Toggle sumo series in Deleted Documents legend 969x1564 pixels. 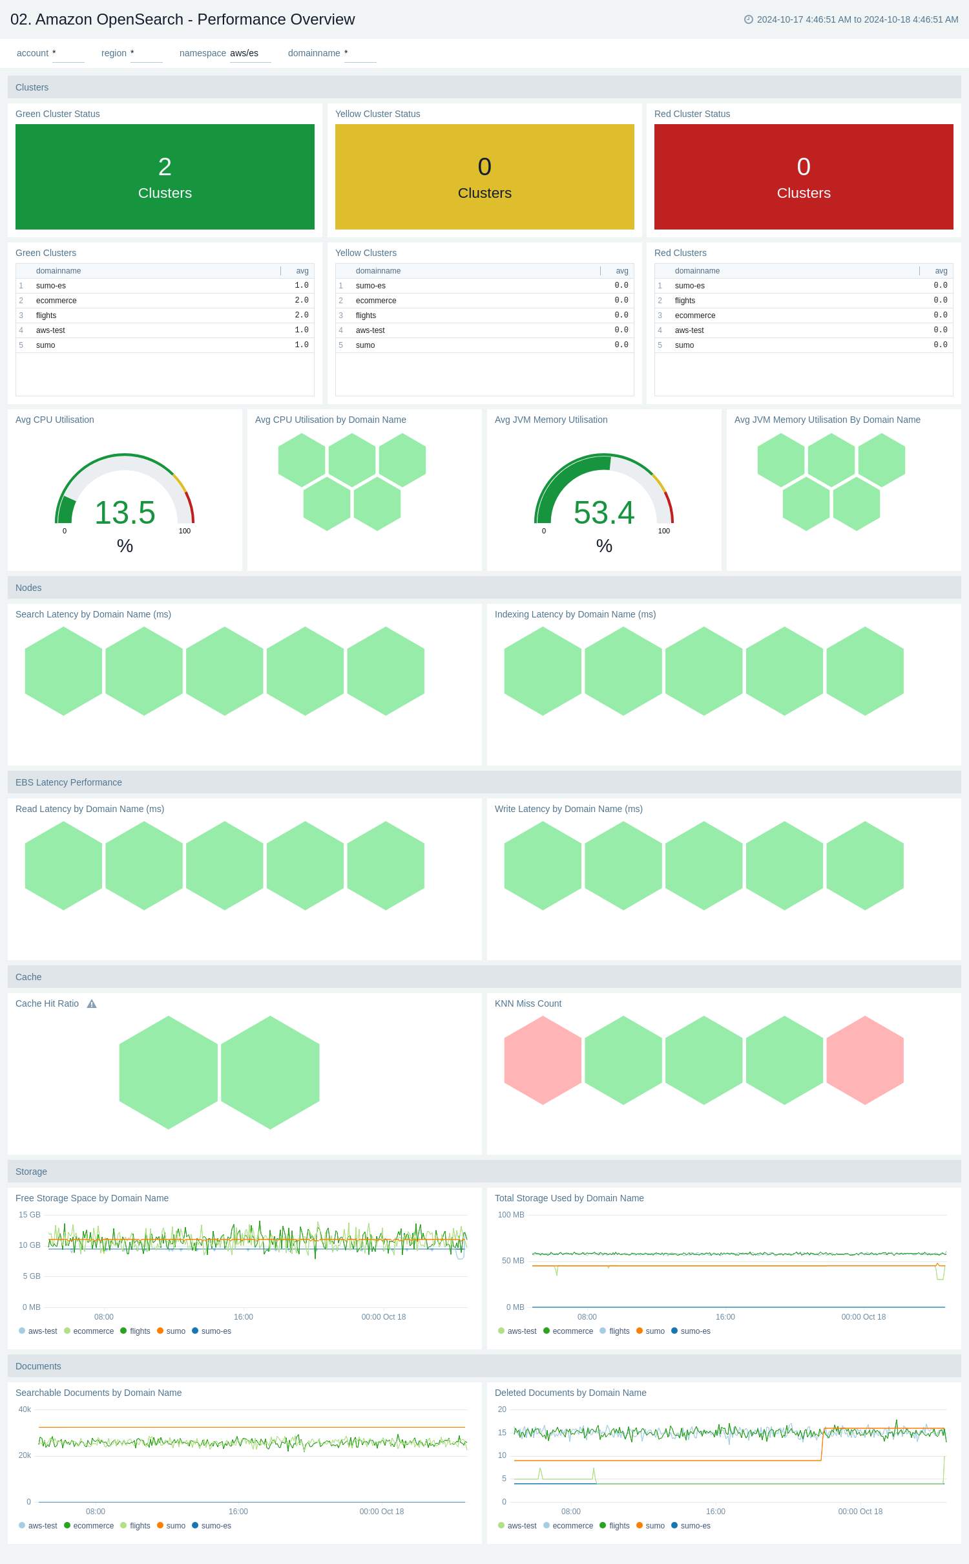click(651, 1526)
